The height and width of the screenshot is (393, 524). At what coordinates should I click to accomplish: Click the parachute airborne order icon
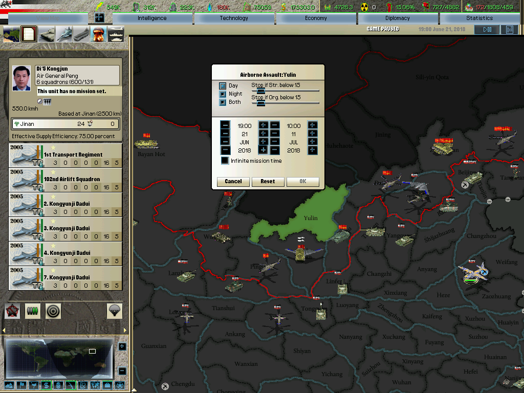pos(114,310)
